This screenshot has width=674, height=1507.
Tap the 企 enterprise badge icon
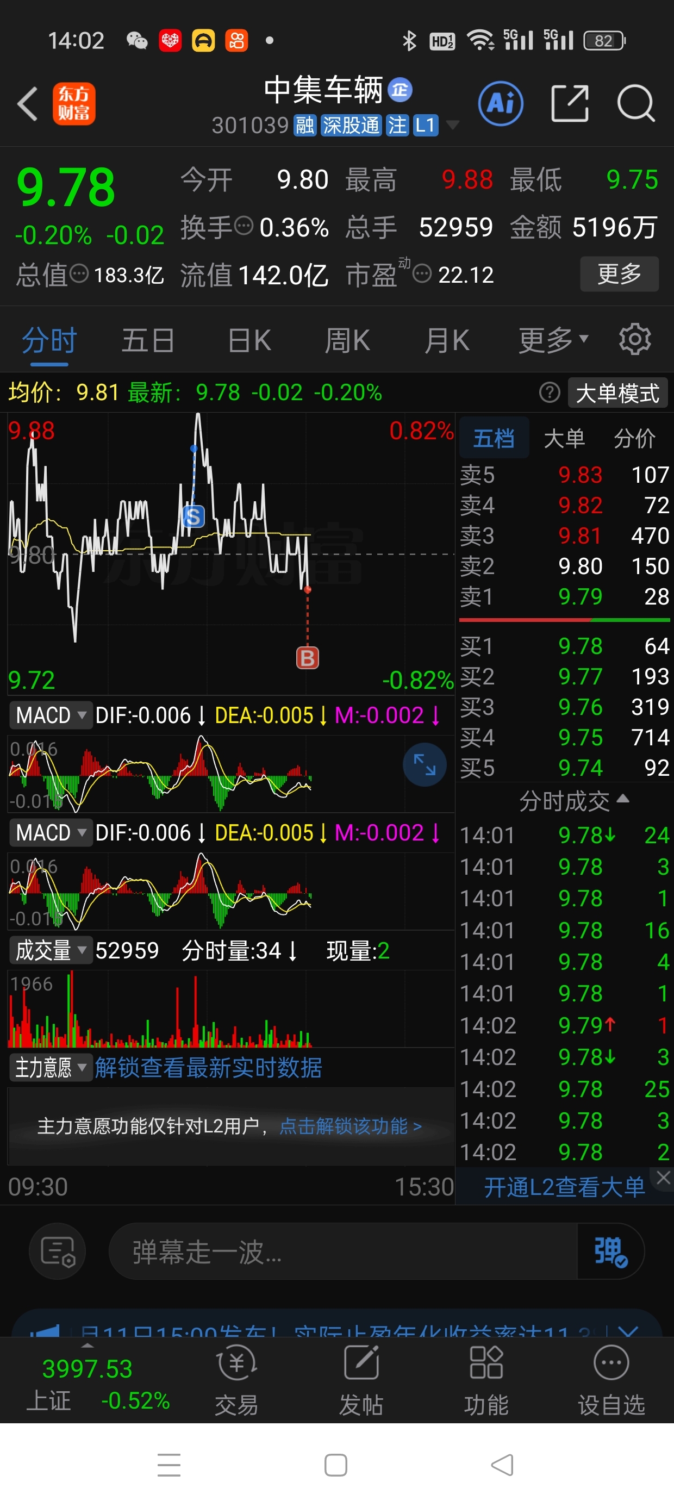[x=400, y=90]
